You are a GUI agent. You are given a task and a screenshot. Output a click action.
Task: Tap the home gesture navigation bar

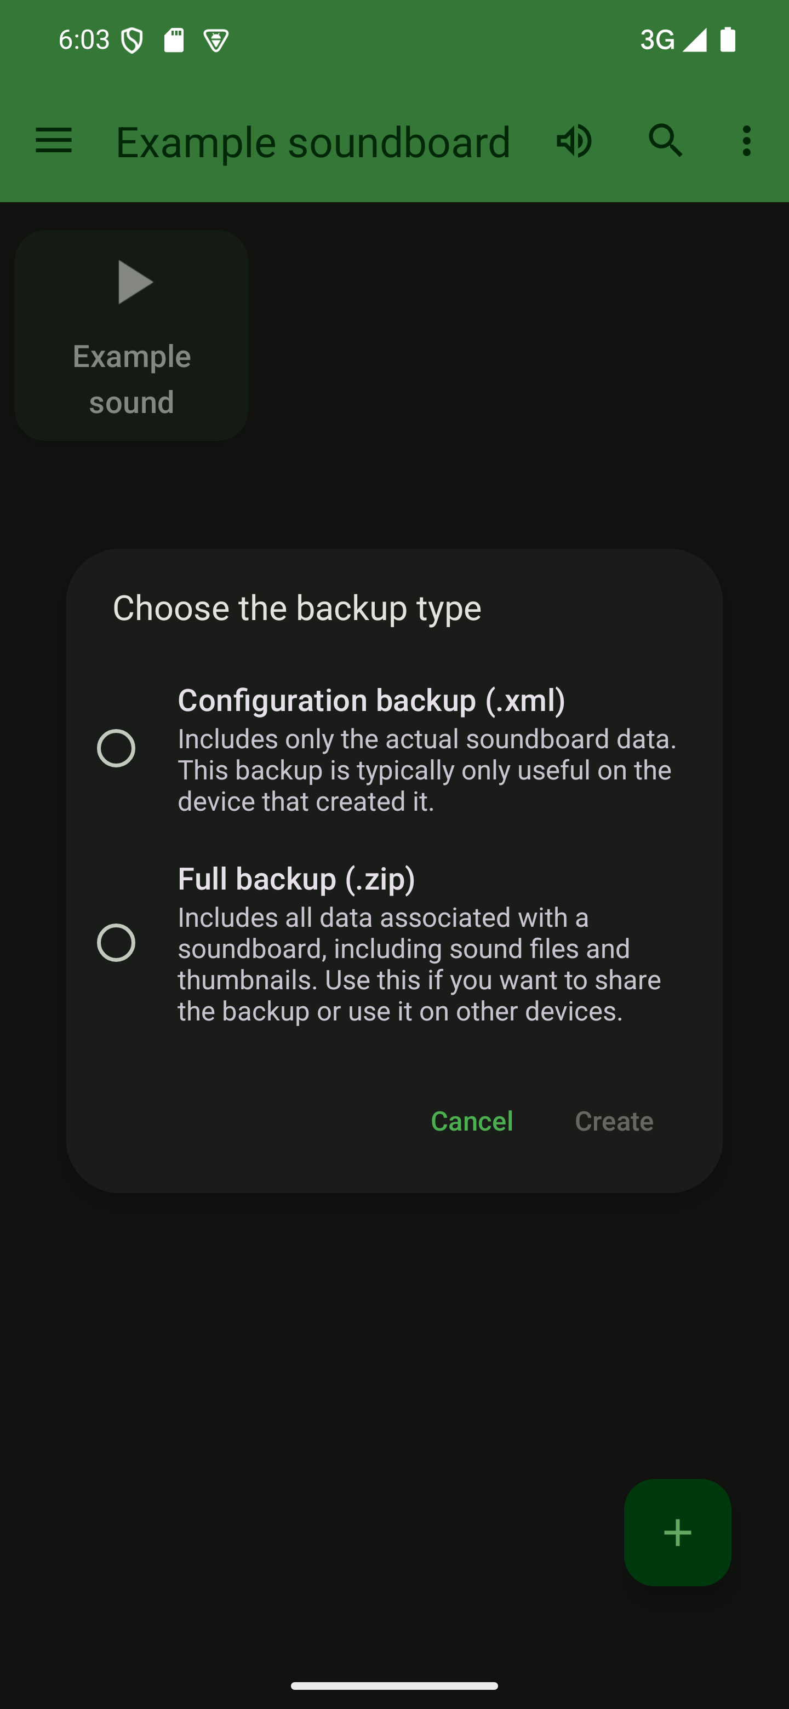tap(394, 1686)
